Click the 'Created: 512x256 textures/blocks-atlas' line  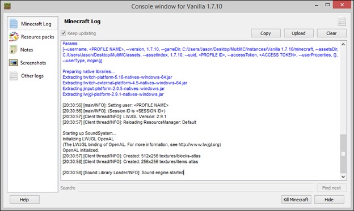[x=132, y=156]
